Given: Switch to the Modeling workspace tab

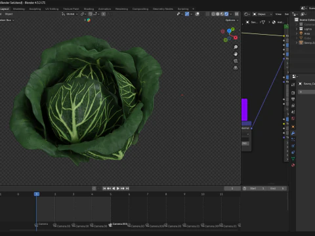Looking at the screenshot, I should [x=19, y=9].
